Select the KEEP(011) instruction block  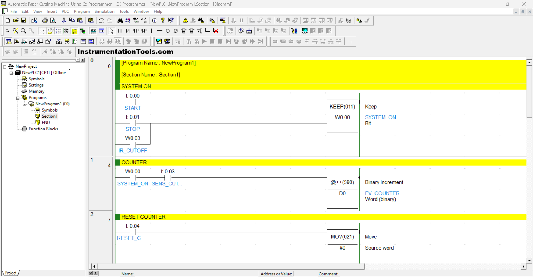[342, 116]
